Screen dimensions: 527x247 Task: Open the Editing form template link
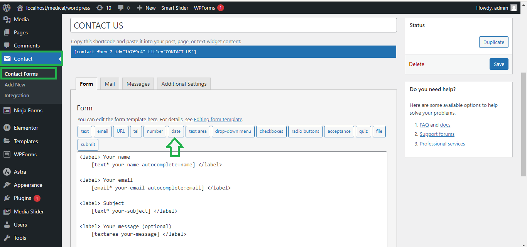(218, 120)
